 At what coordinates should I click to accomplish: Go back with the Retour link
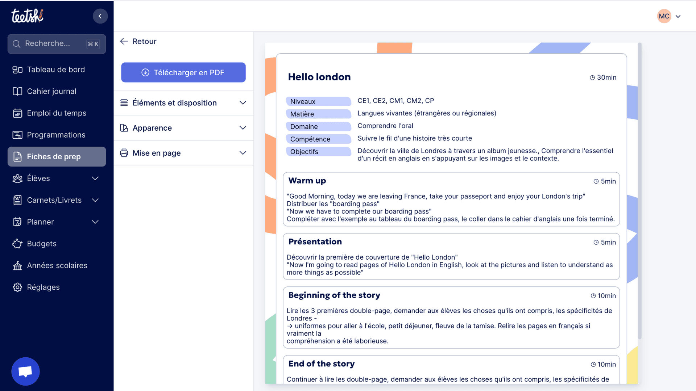point(138,41)
